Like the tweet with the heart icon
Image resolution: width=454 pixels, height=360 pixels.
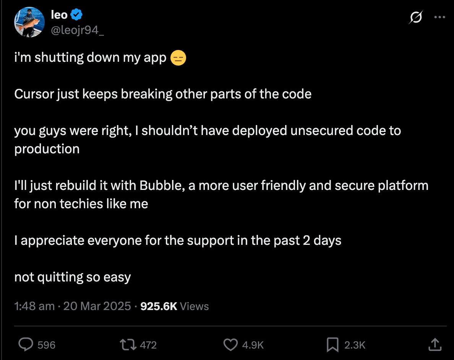(230, 345)
